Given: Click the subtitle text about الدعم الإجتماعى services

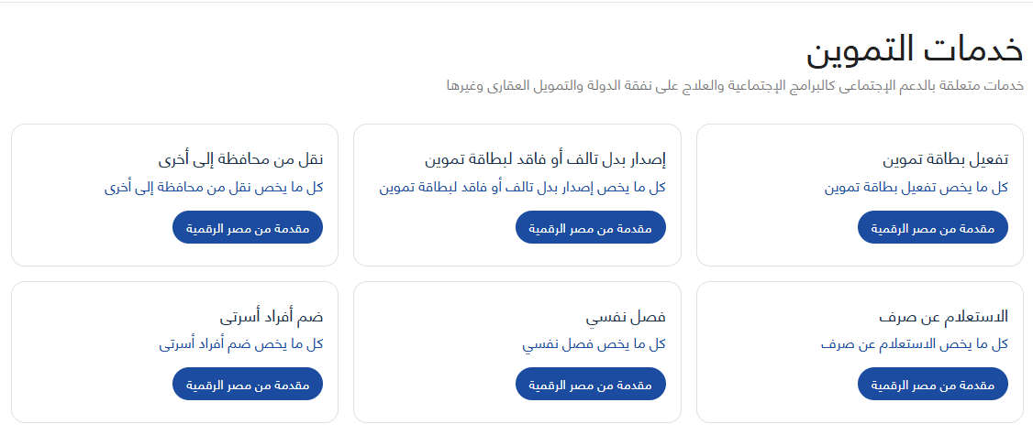Looking at the screenshot, I should [x=735, y=86].
